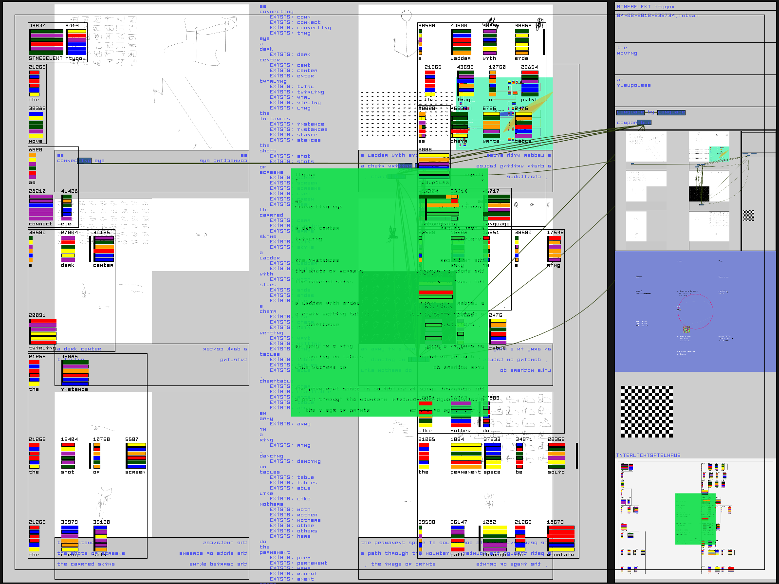Image resolution: width=779 pixels, height=584 pixels.
Task: Click the anchor line drawing
Action: [403, 36]
